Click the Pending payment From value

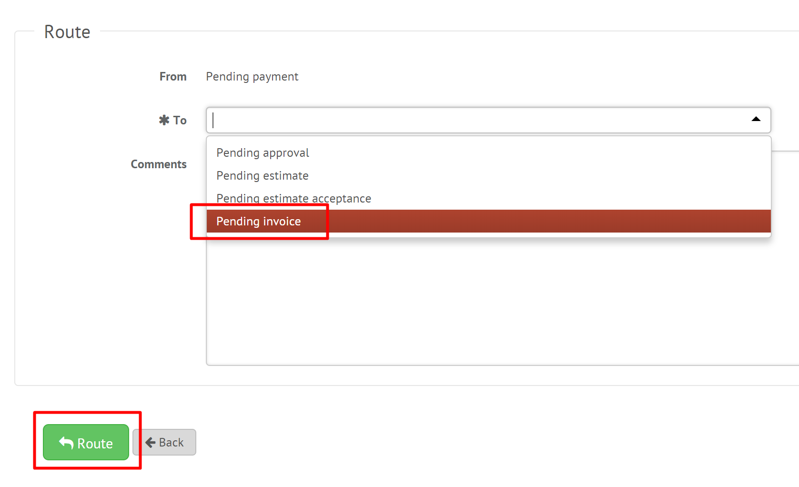pos(252,76)
